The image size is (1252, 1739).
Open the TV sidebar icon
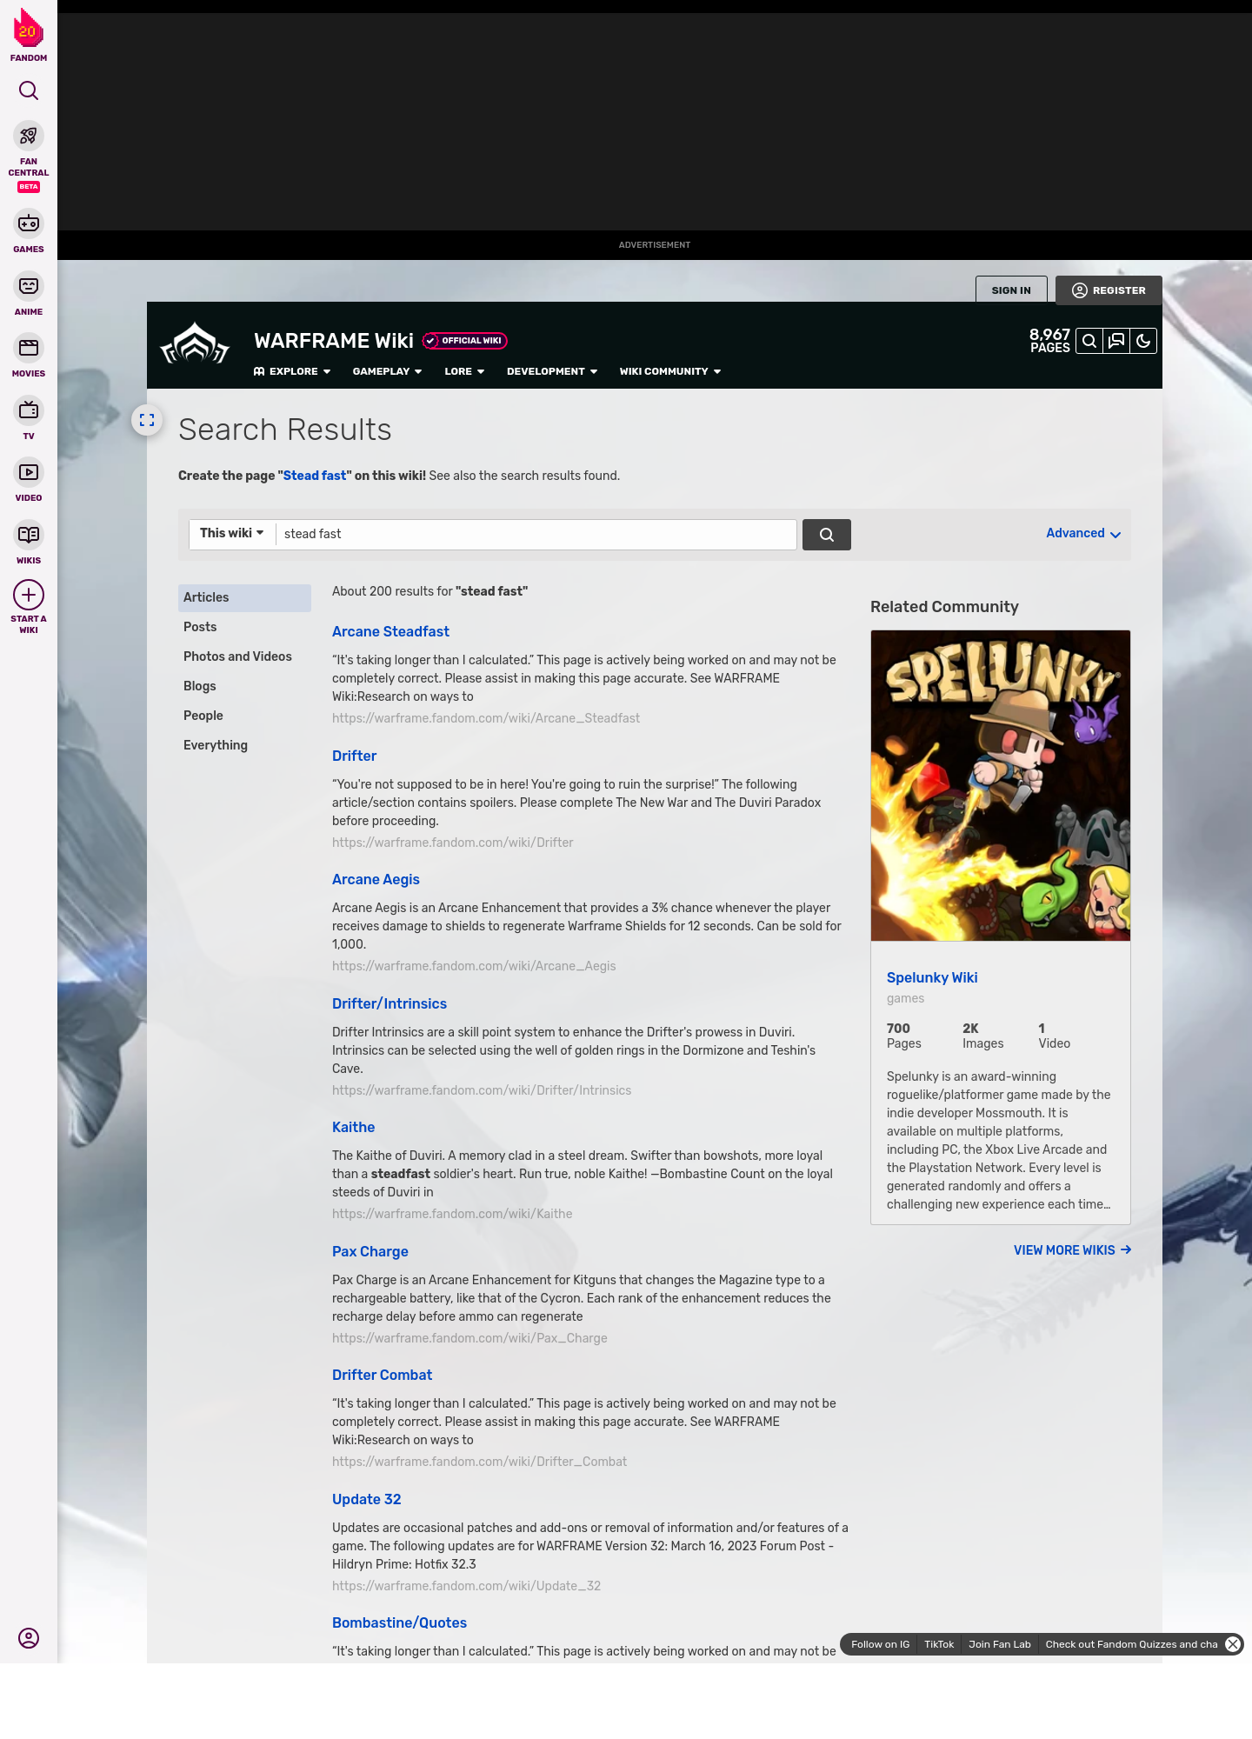tap(29, 410)
